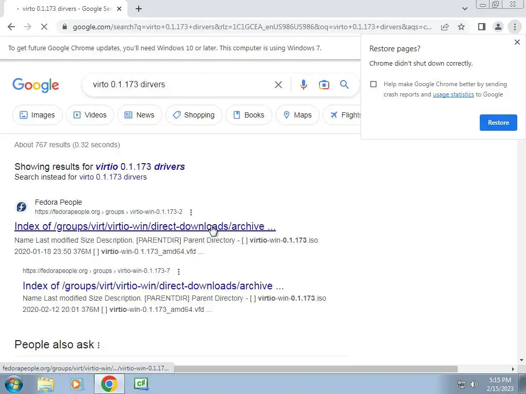This screenshot has width=526, height=394.
Task: Click the Fedora People site icon
Action: 22,207
